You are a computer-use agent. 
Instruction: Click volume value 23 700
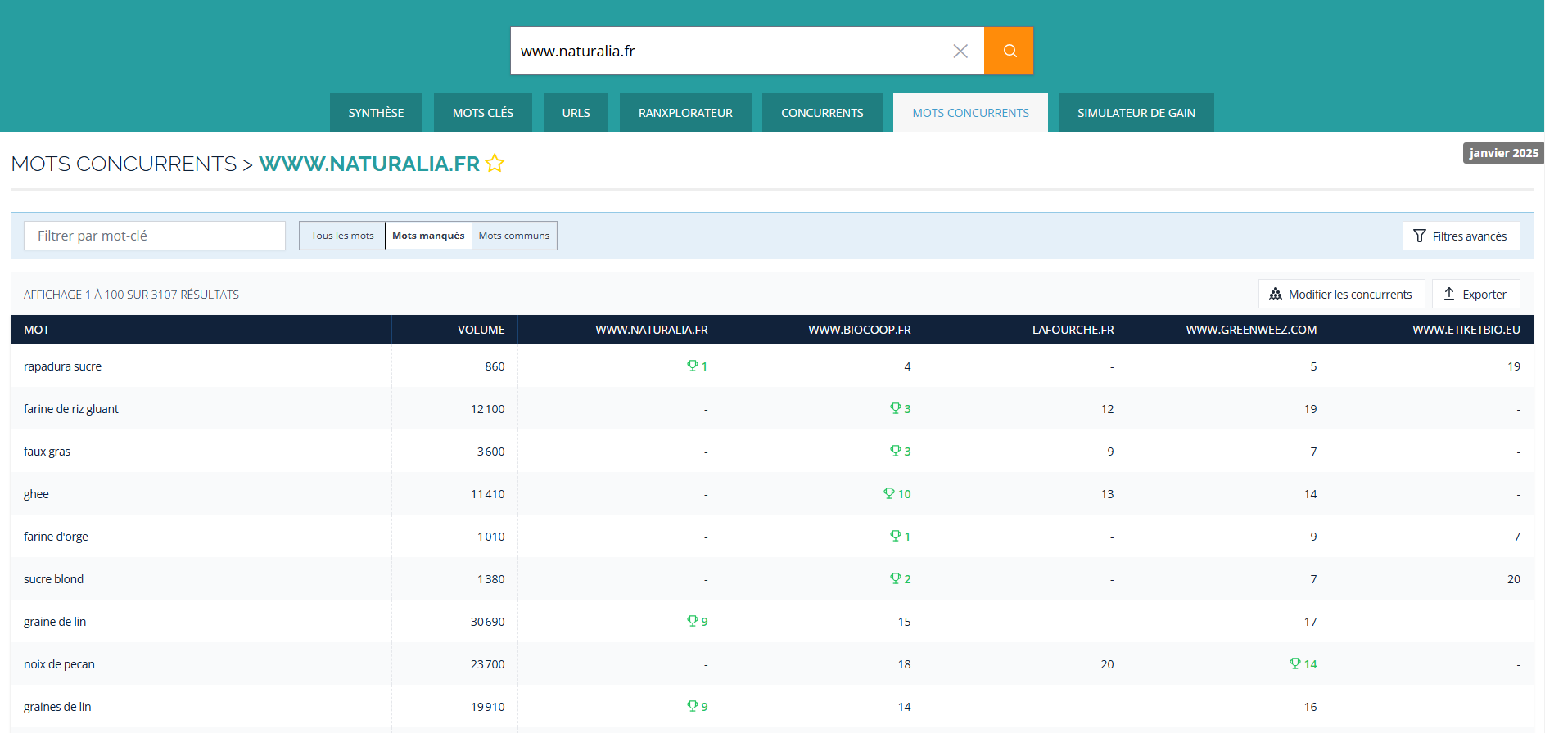[x=487, y=664]
